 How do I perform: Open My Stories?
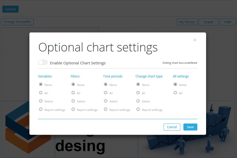[x=187, y=22]
